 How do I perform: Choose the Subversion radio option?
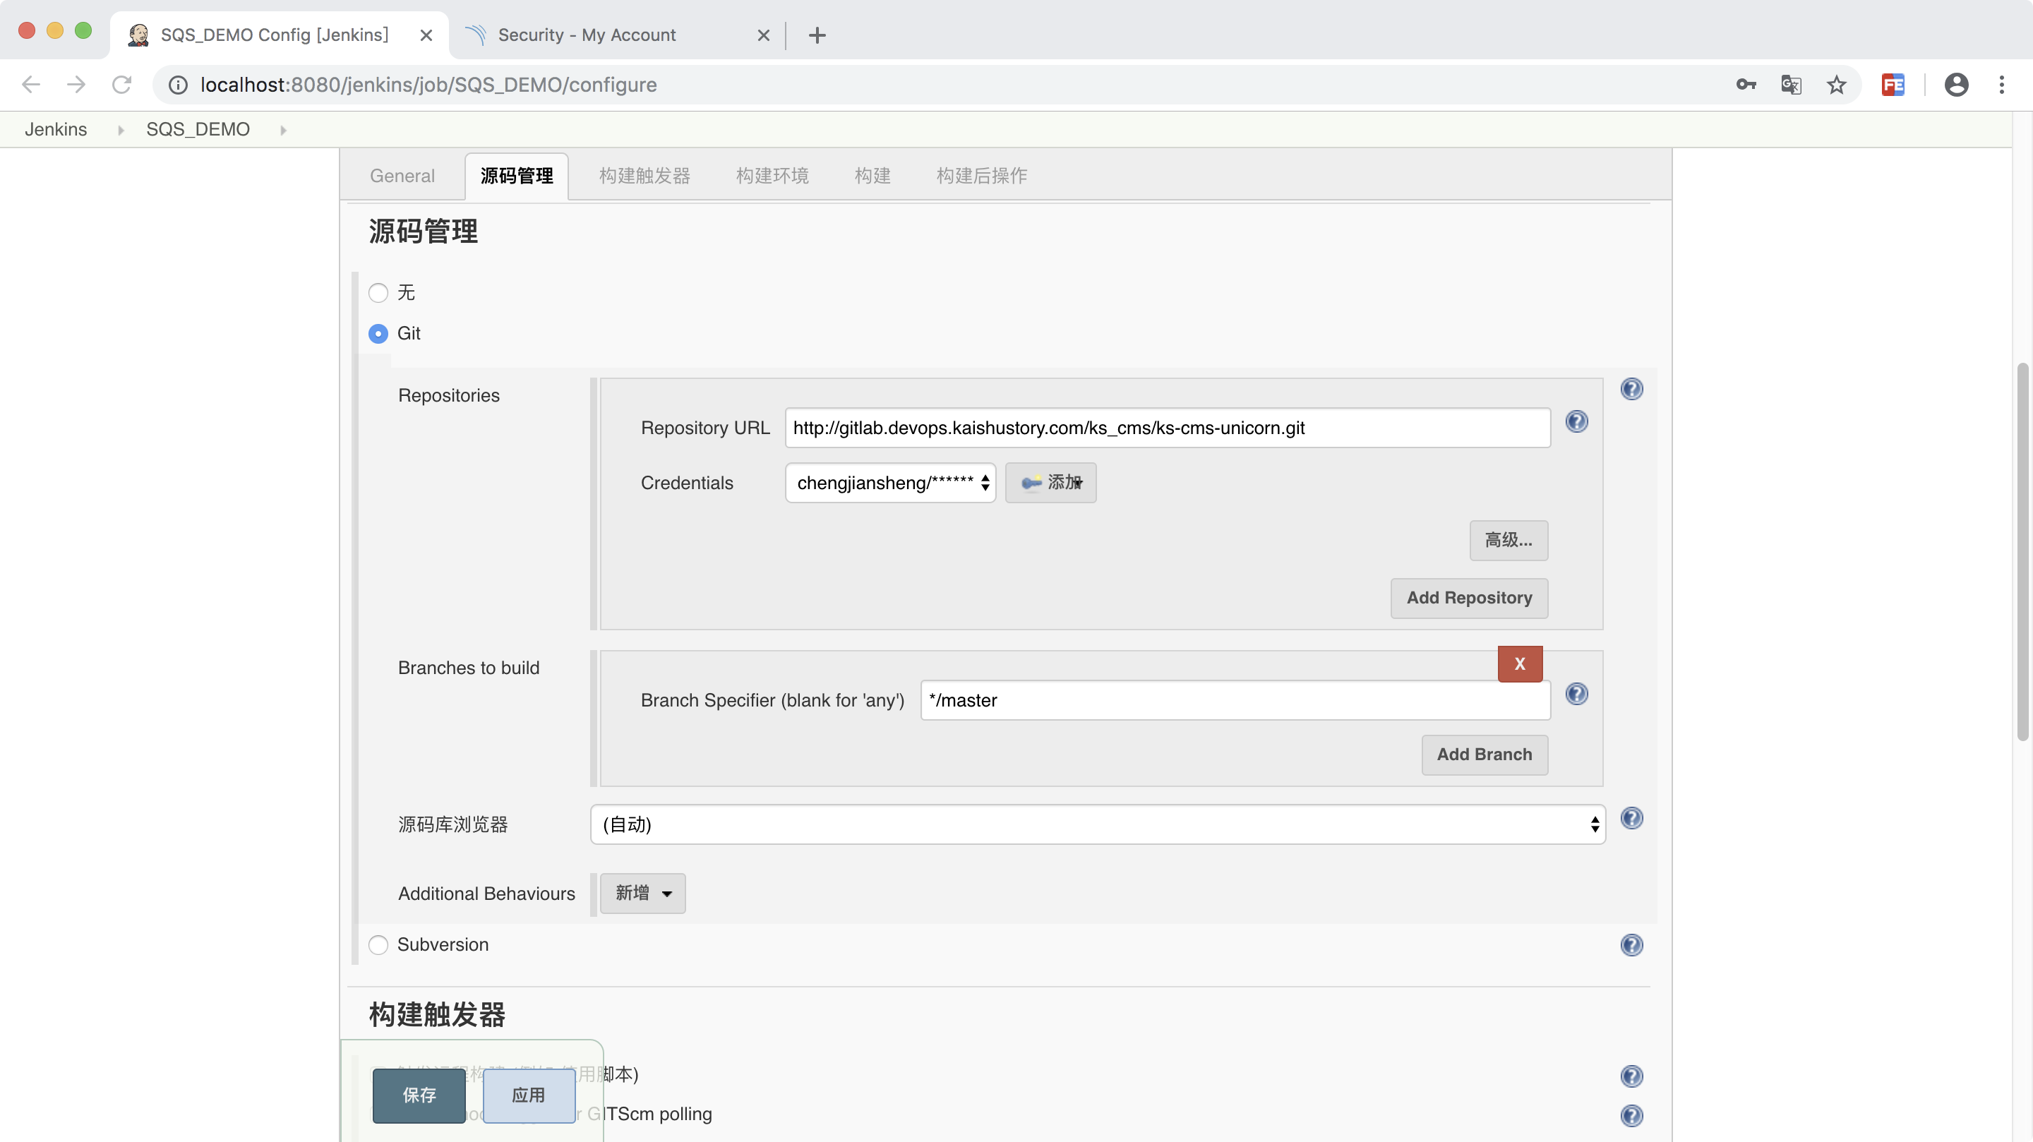(379, 944)
